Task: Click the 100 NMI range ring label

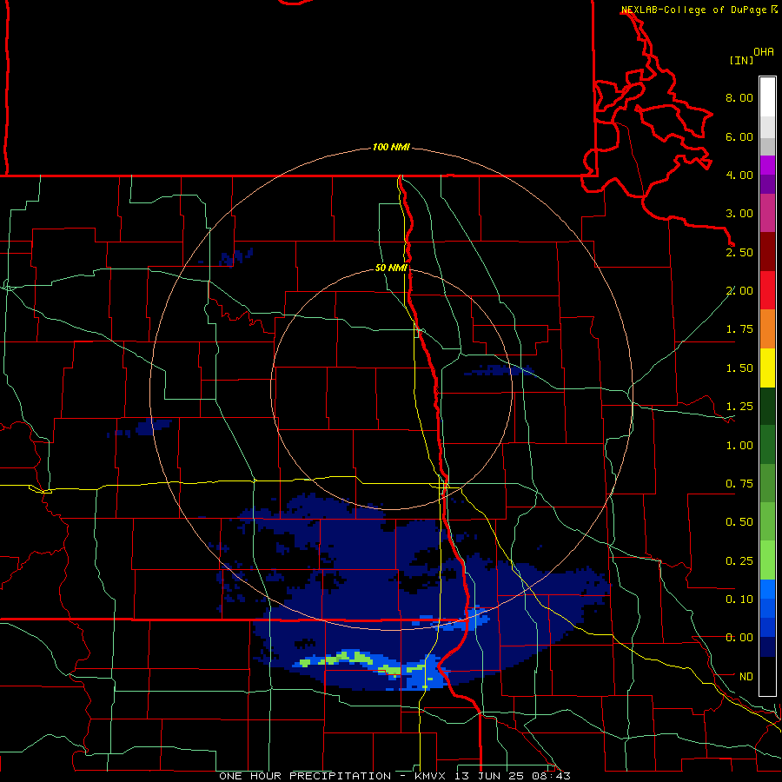Action: [x=391, y=147]
